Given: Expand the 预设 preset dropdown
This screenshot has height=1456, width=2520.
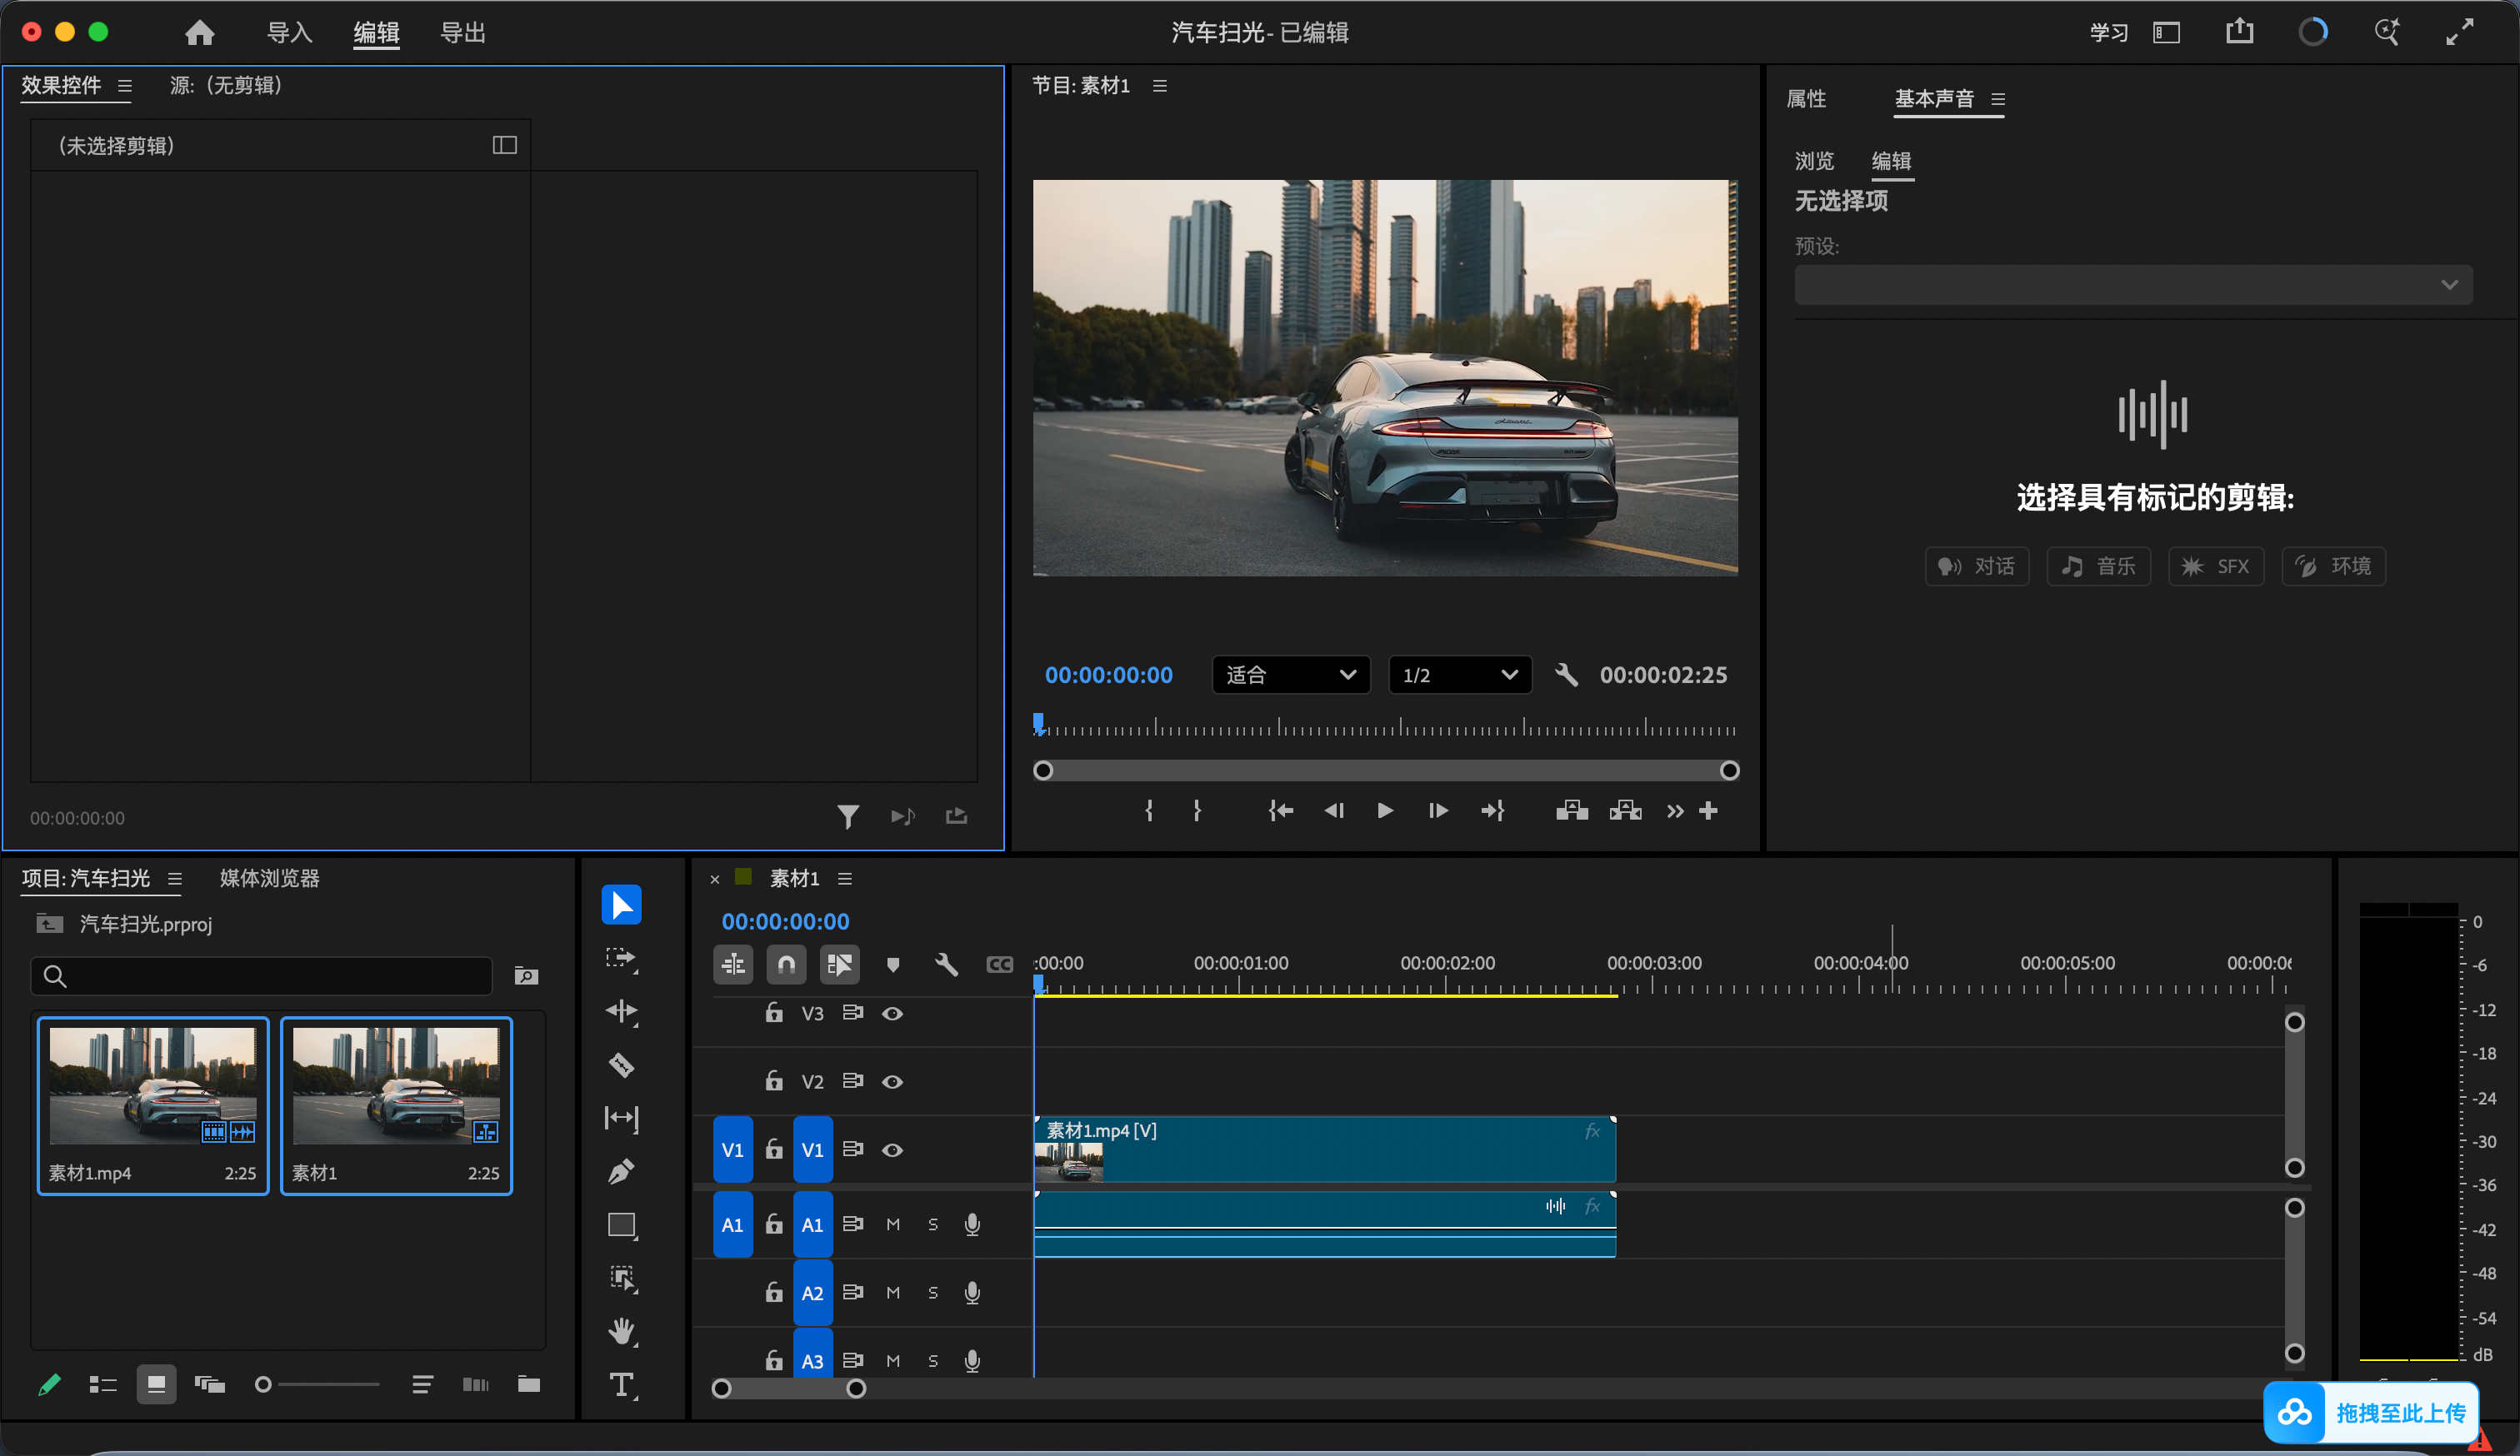Looking at the screenshot, I should click(2132, 285).
